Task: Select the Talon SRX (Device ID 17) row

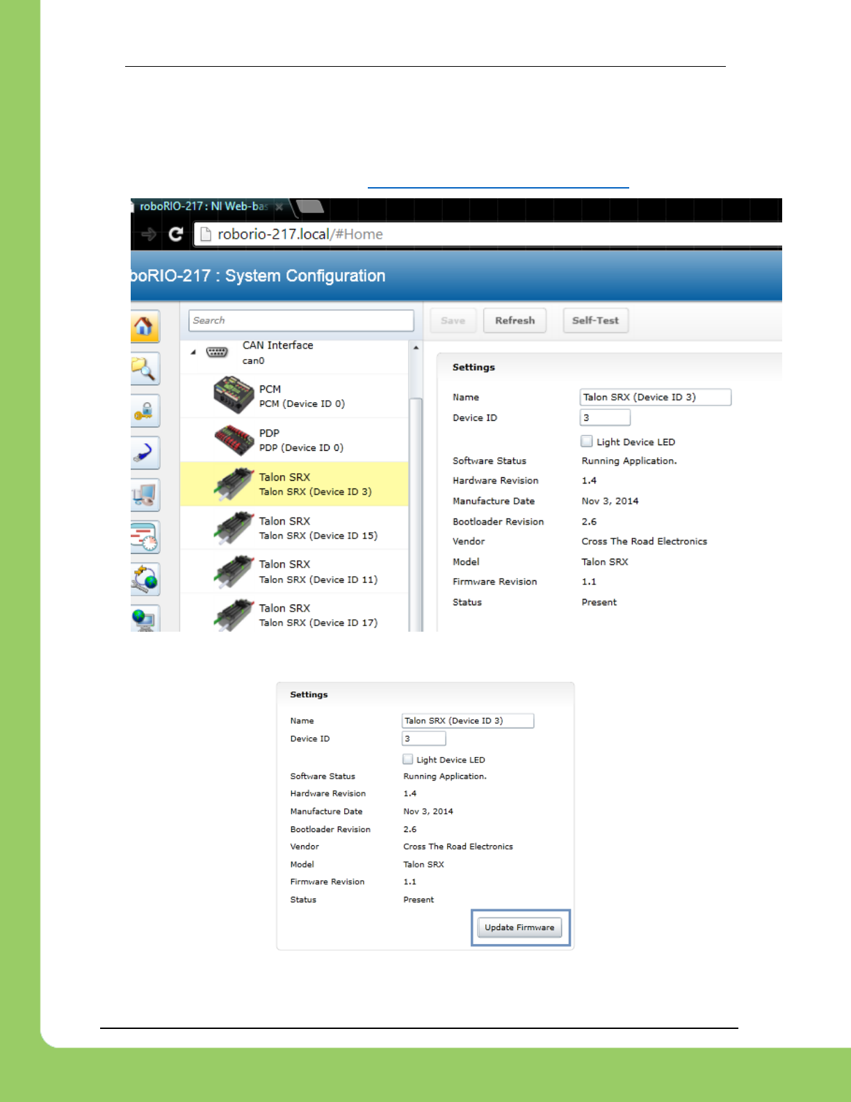Action: coord(294,613)
